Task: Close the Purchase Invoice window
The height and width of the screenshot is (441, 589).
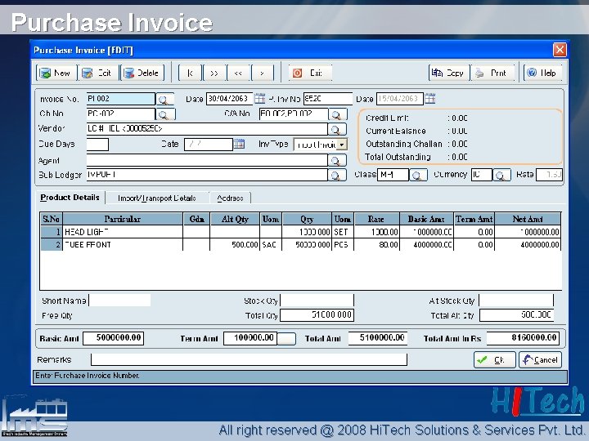Action: (x=560, y=50)
